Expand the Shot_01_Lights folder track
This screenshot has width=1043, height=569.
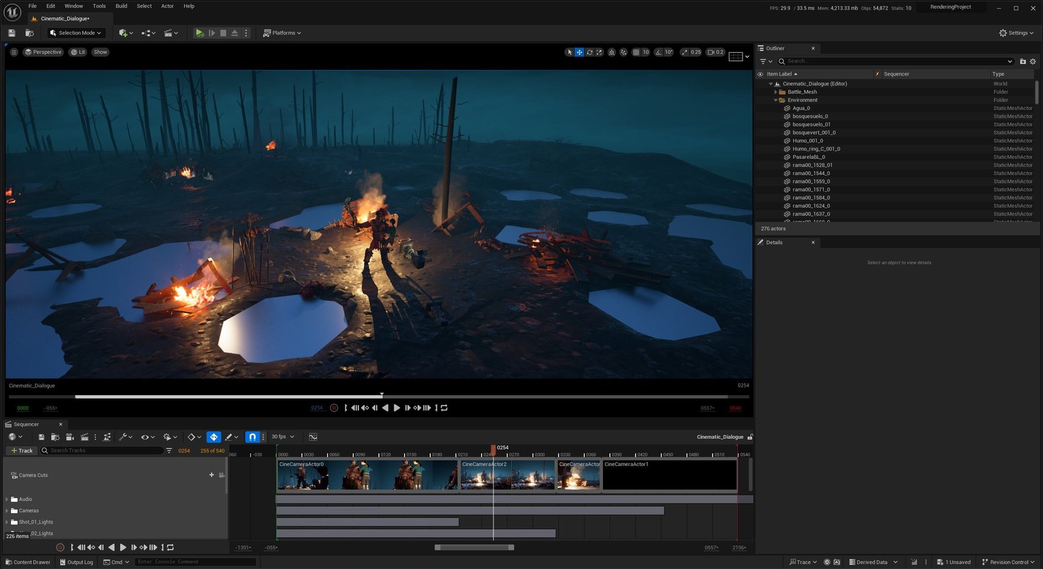7,522
